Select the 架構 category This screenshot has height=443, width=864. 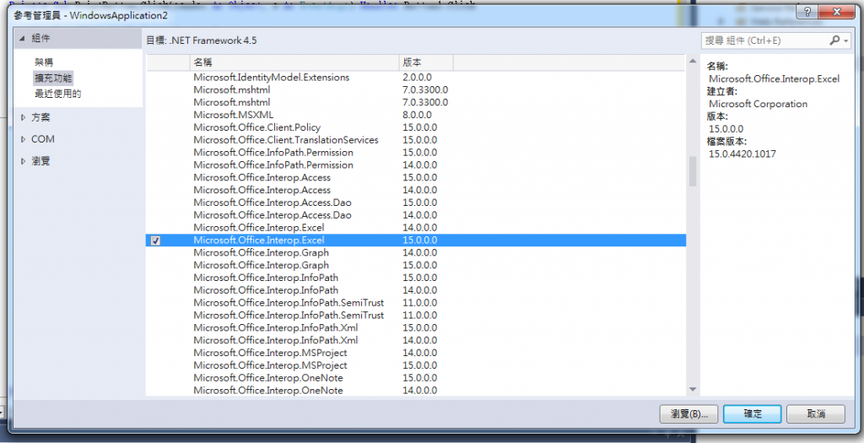click(44, 62)
